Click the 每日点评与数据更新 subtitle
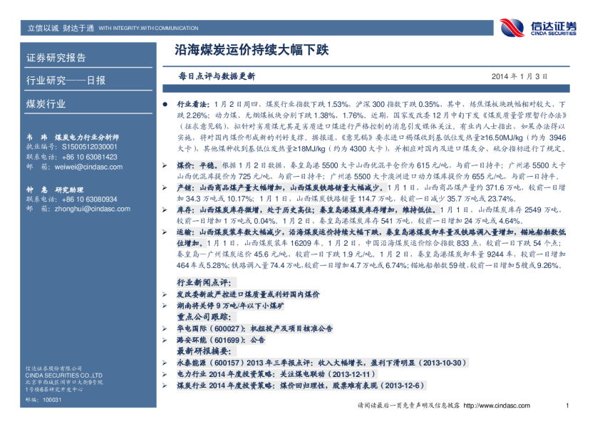Viewport: 600px width, 424px height. [x=217, y=76]
